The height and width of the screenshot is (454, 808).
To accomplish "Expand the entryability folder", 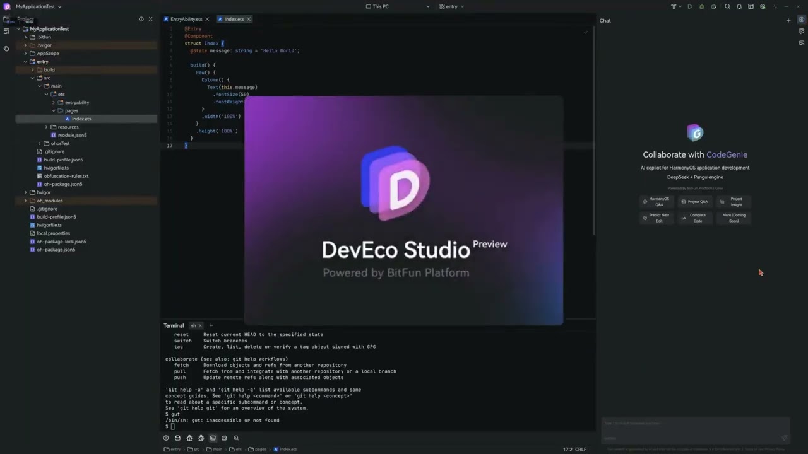I will click(x=54, y=102).
